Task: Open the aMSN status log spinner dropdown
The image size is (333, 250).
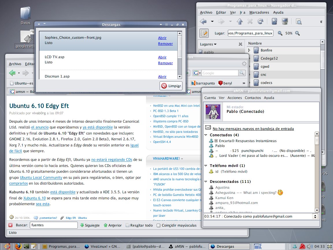Action: coord(315,216)
